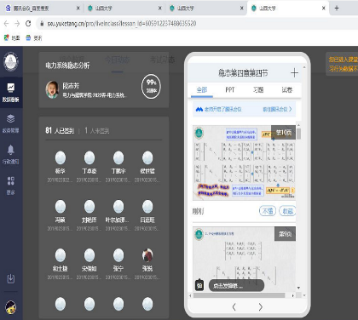Click the 99% attendance rate circle
This screenshot has width=358, height=320.
click(x=151, y=87)
